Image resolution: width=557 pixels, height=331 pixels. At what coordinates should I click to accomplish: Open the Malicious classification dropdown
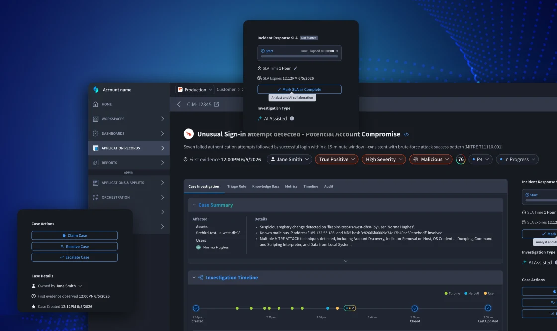pyautogui.click(x=431, y=159)
